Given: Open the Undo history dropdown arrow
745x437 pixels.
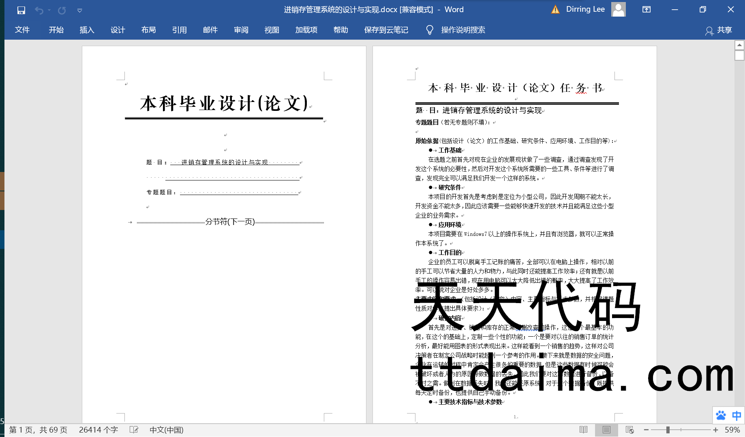Looking at the screenshot, I should (x=49, y=10).
